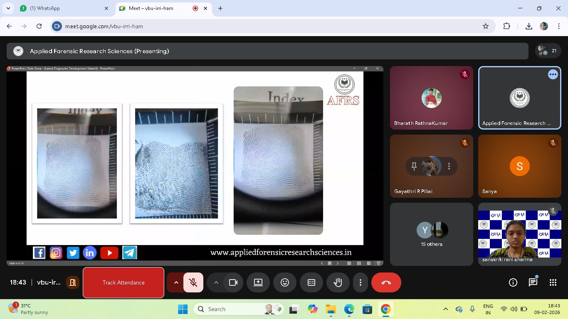This screenshot has width=568, height=319.
Task: Open a new browser tab
Action: click(220, 8)
